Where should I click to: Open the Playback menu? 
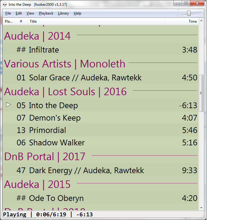(x=46, y=13)
